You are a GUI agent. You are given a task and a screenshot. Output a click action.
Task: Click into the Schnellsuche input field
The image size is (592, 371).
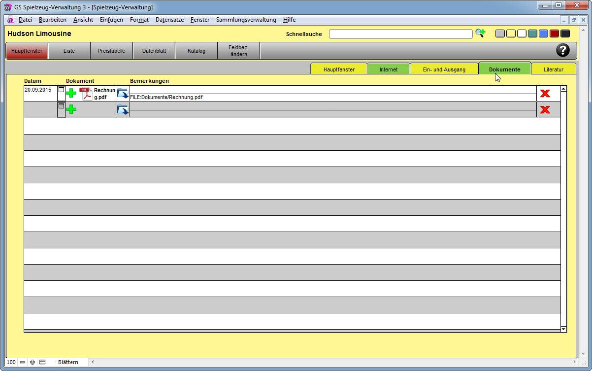click(x=400, y=34)
